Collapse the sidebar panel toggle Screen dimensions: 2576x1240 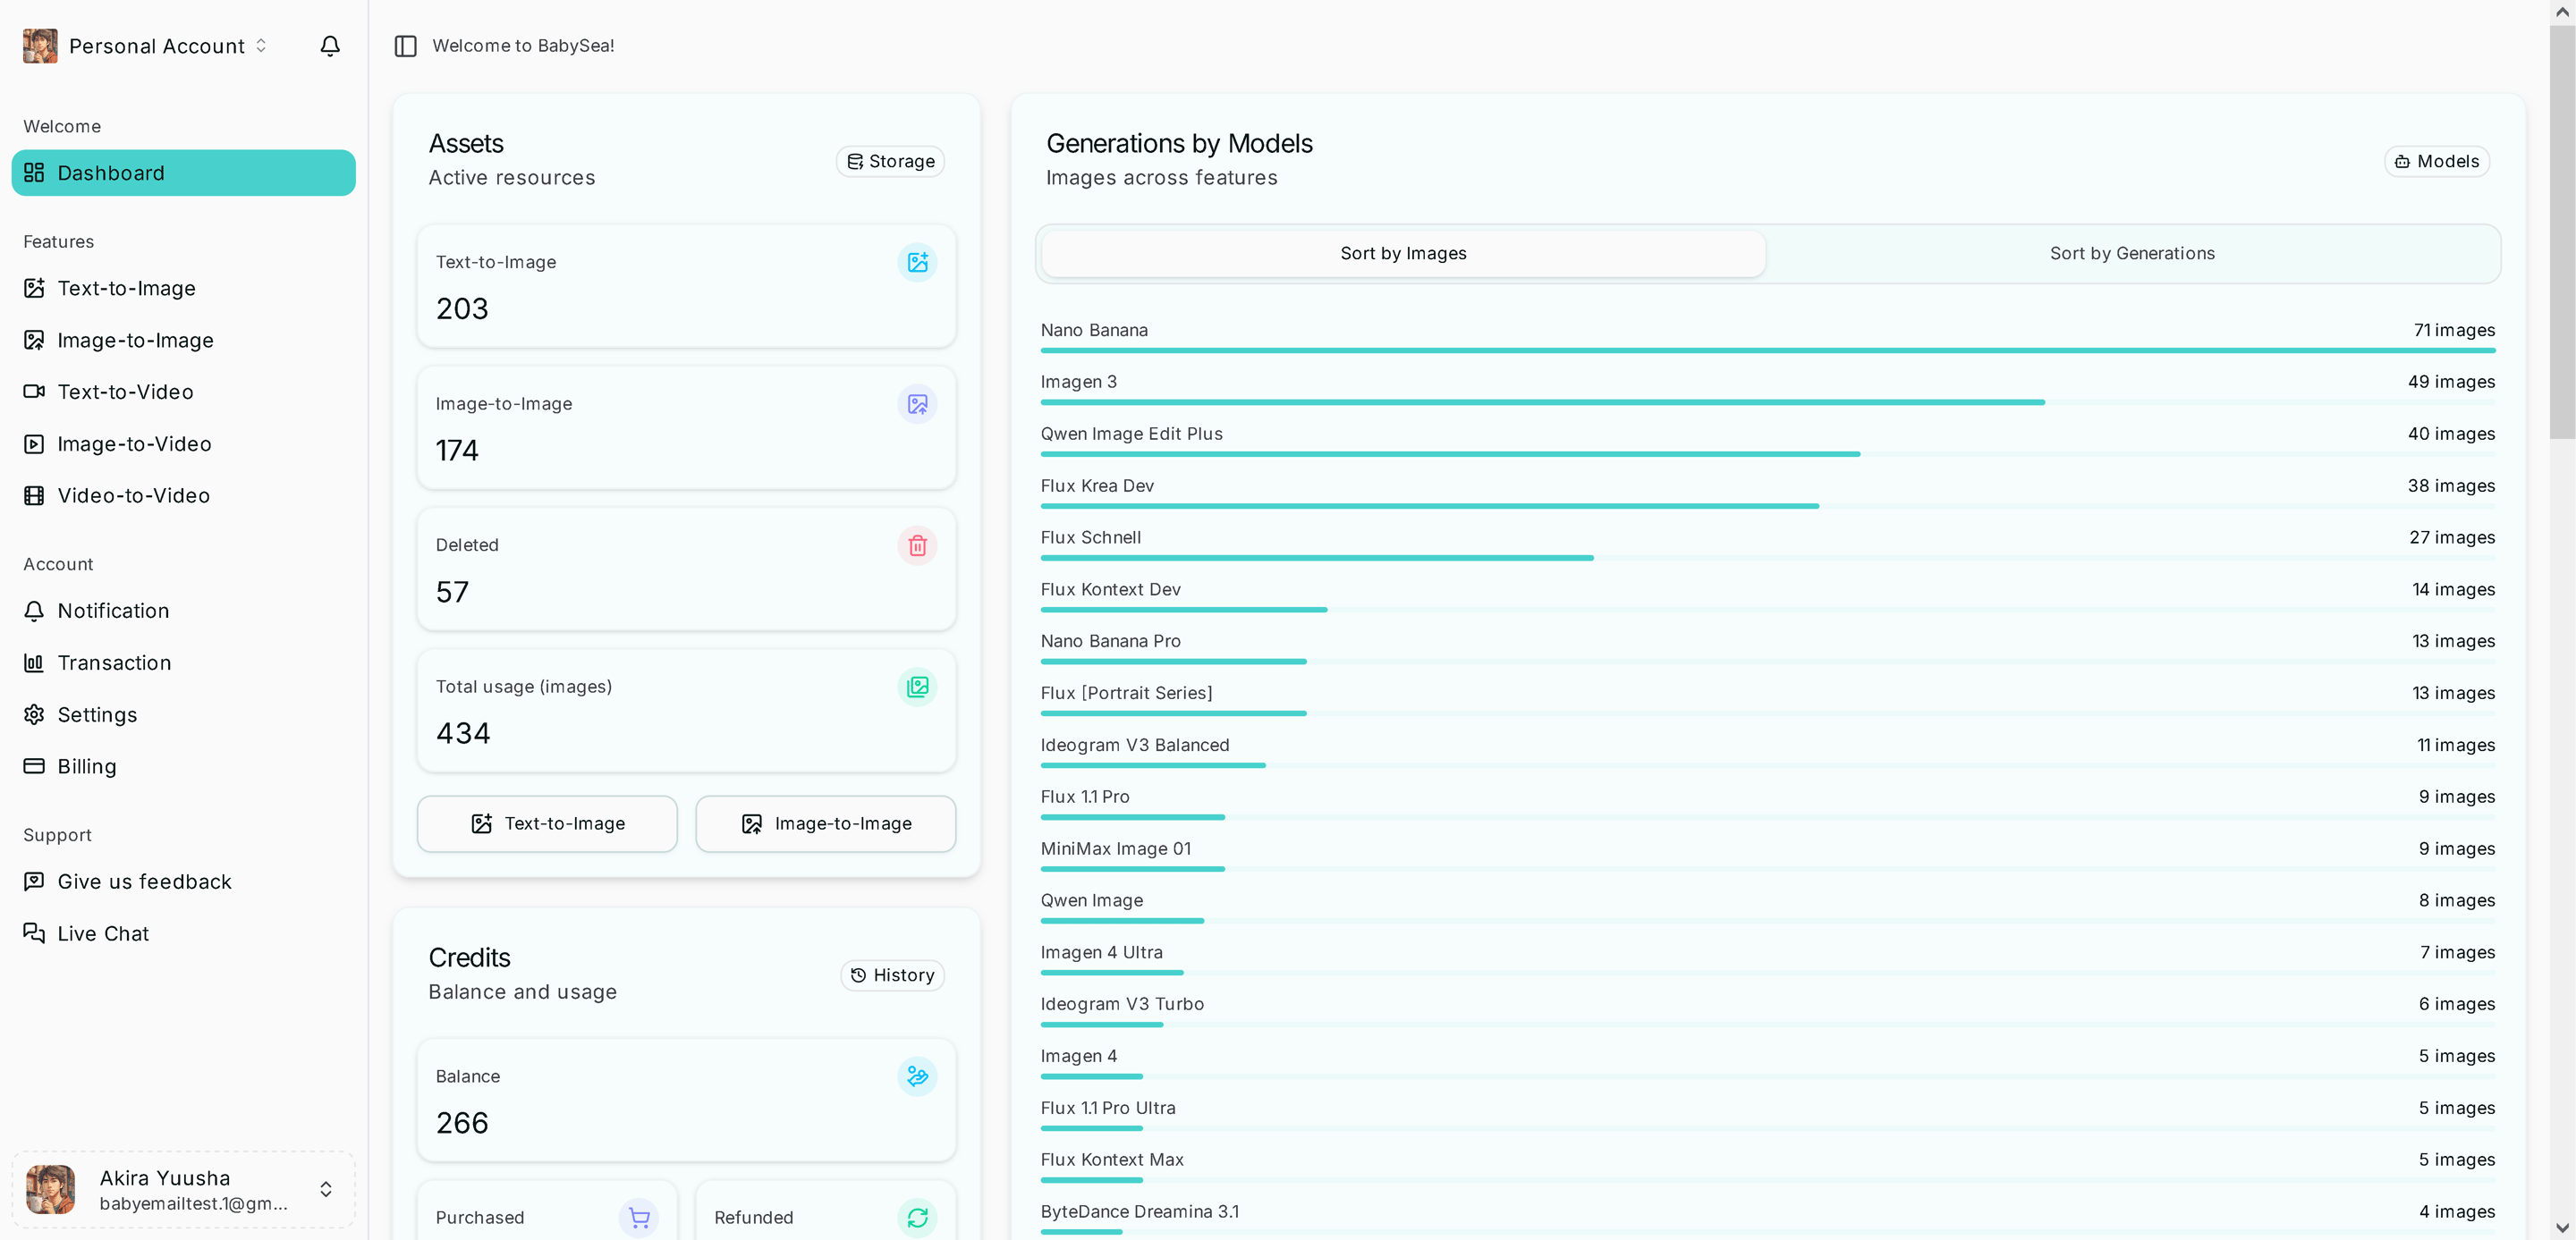[406, 45]
